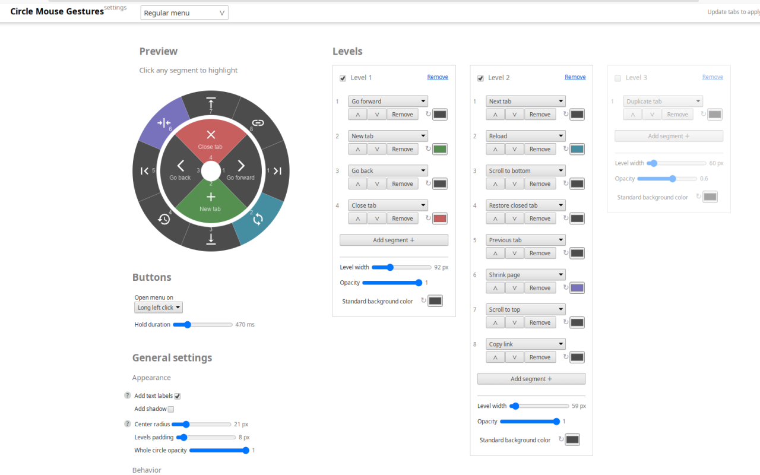The width and height of the screenshot is (760, 475).
Task: Click the Go forward segment in the preview
Action: click(x=241, y=170)
